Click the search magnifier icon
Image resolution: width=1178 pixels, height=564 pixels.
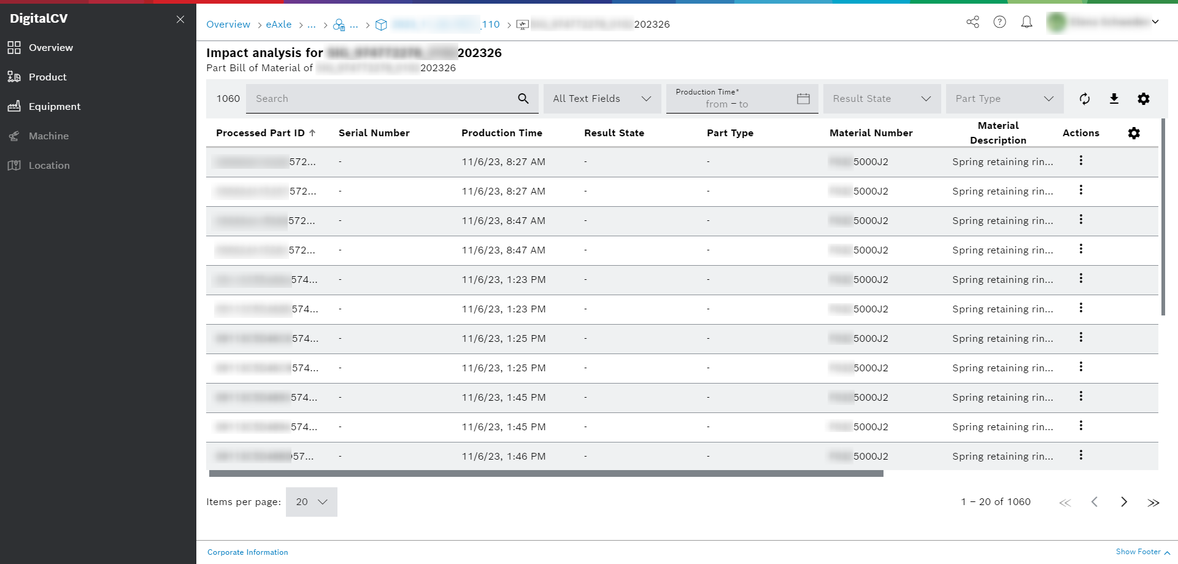coord(523,98)
